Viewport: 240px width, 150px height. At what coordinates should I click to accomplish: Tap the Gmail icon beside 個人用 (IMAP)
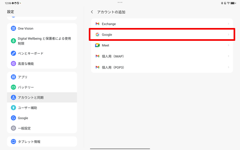pos(97,56)
